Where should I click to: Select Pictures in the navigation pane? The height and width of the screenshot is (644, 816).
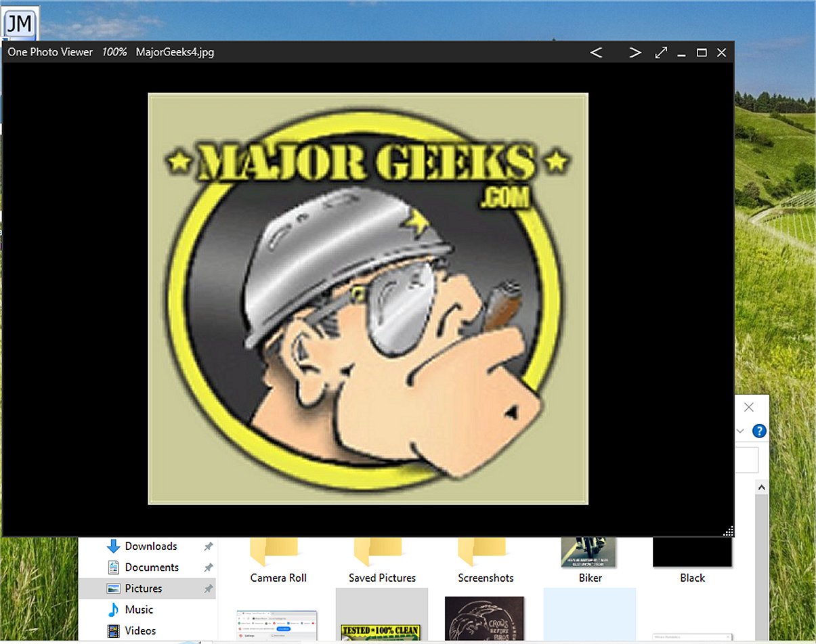[x=144, y=588]
